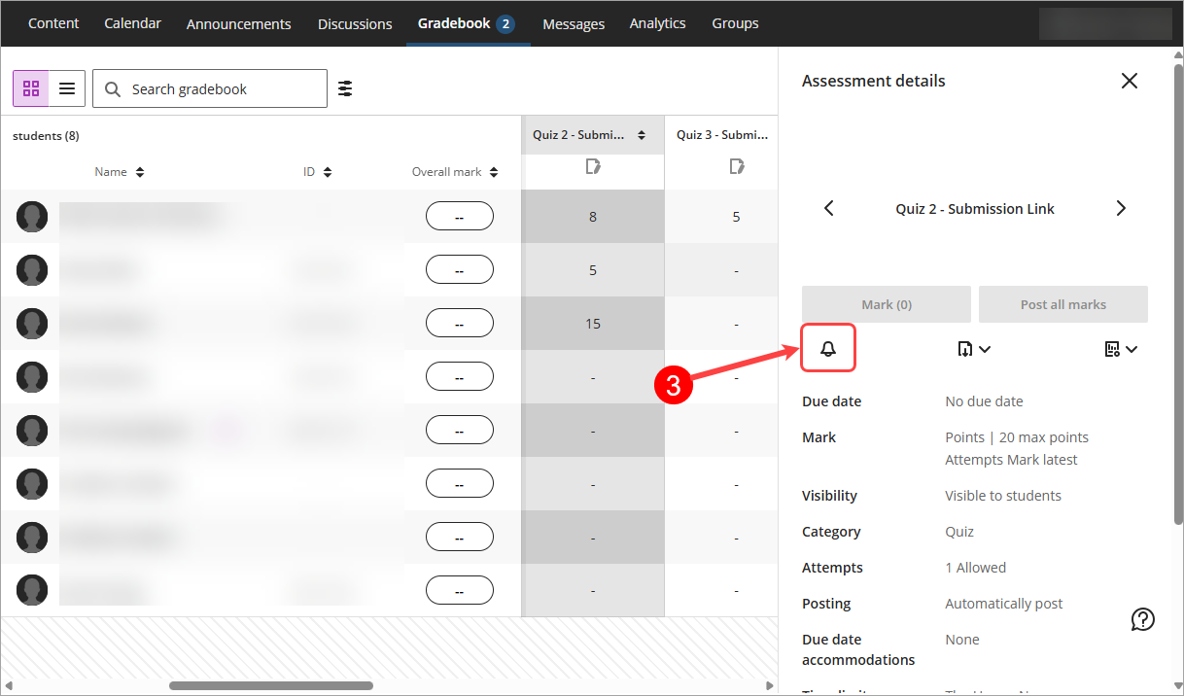Open the Content tab
Image resolution: width=1184 pixels, height=696 pixels.
coord(53,23)
